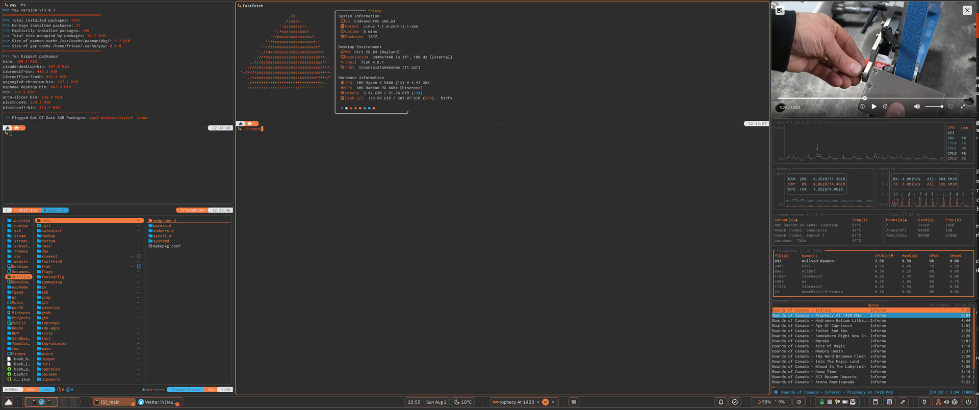Click the picture-in-picture icon on the video

780,10
